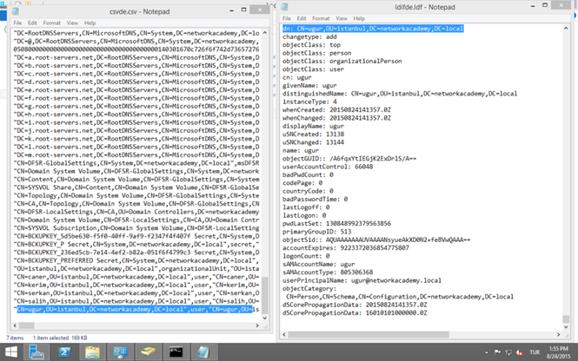
Task: Switch to the Command Prompt taskbar icon
Action: pos(176,352)
